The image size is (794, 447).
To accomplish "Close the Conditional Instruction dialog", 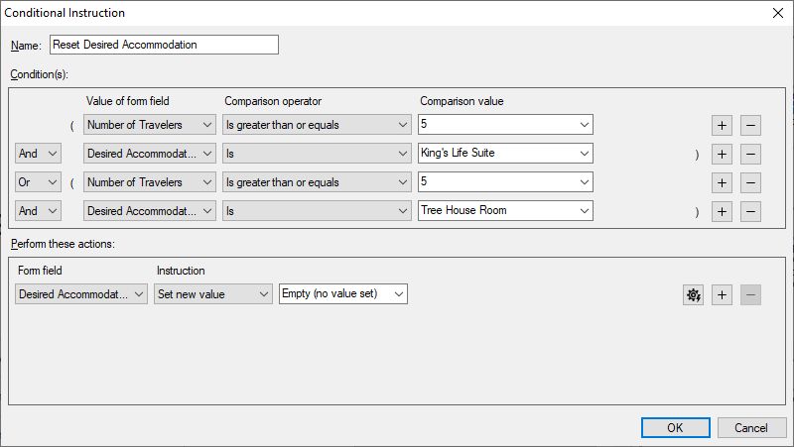I will pos(778,13).
